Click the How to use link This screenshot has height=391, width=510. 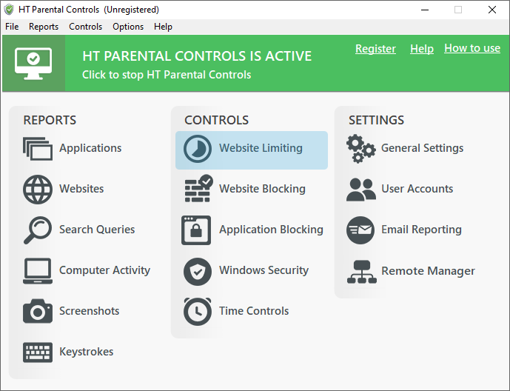tap(472, 48)
